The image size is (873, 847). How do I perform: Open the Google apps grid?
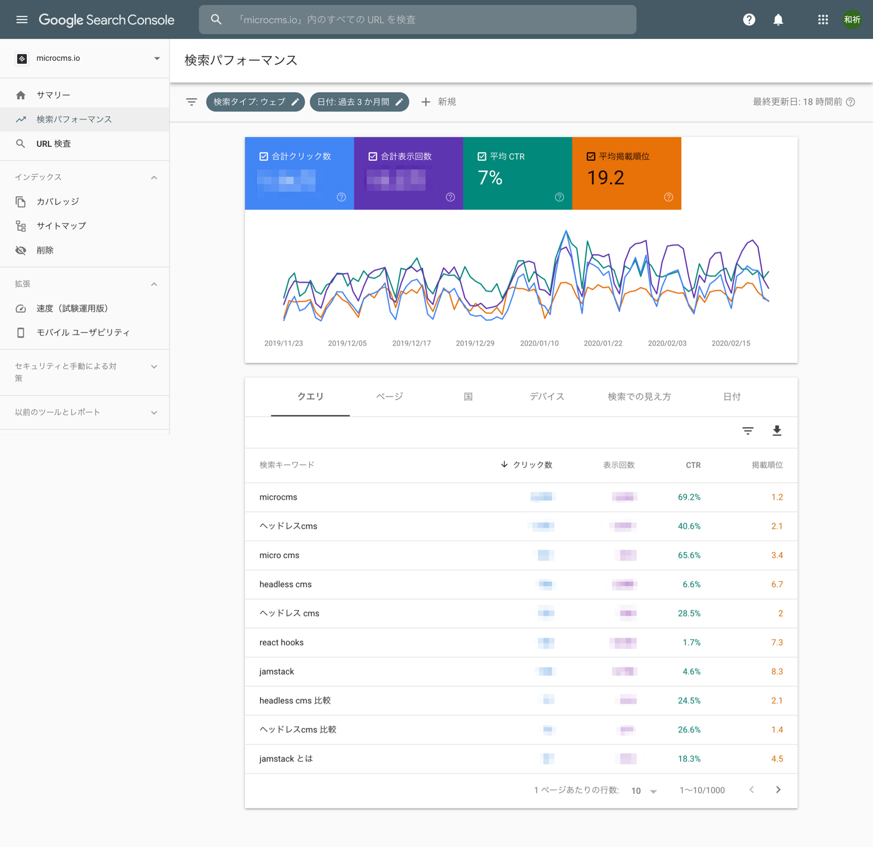(x=822, y=19)
